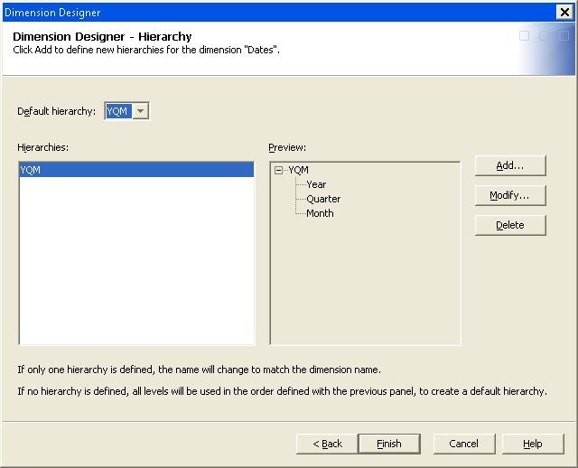Click the Add... button

pos(510,165)
